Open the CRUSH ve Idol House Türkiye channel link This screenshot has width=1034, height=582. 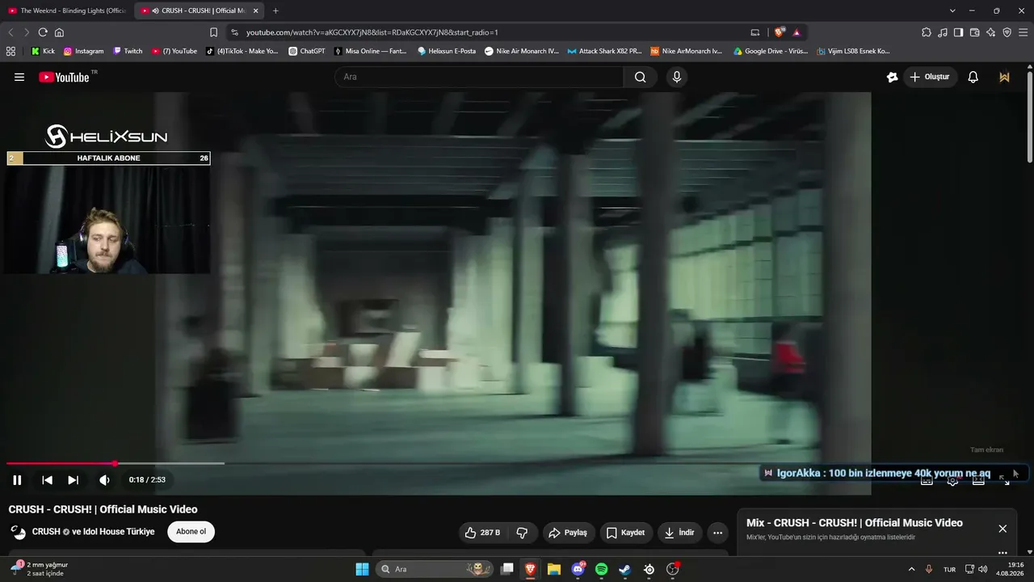click(93, 532)
